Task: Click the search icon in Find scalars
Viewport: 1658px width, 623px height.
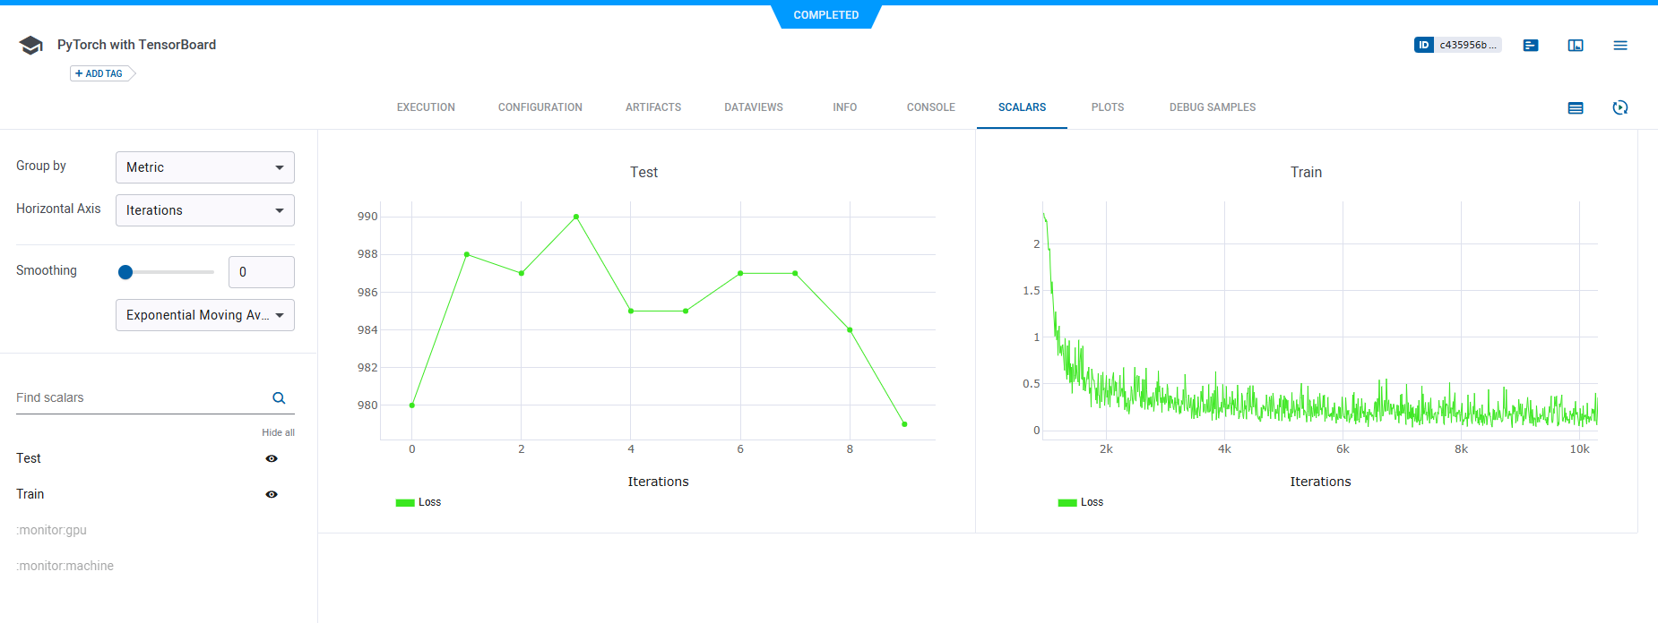Action: click(279, 398)
